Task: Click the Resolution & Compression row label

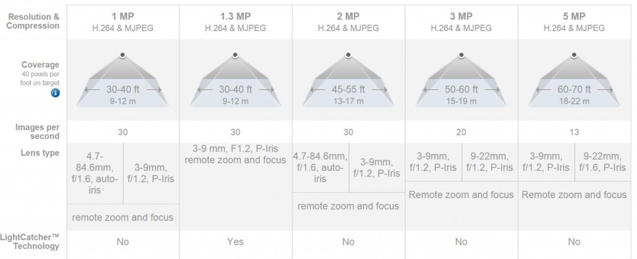Action: coord(34,21)
